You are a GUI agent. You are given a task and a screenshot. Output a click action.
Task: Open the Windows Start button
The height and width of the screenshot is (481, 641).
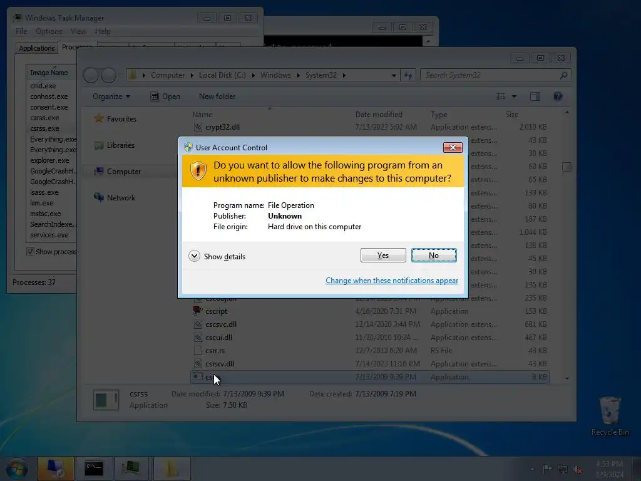tap(16, 468)
